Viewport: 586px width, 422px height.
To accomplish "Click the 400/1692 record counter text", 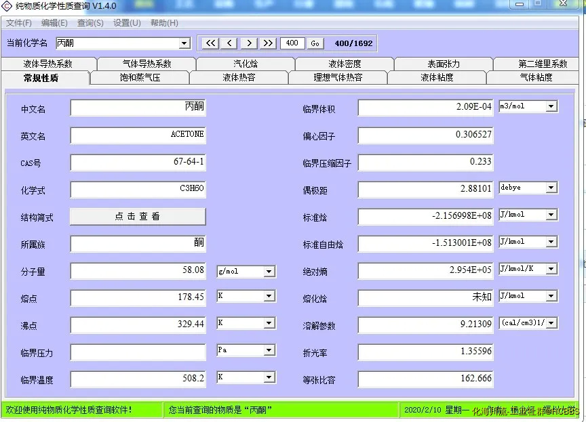I will (x=353, y=43).
